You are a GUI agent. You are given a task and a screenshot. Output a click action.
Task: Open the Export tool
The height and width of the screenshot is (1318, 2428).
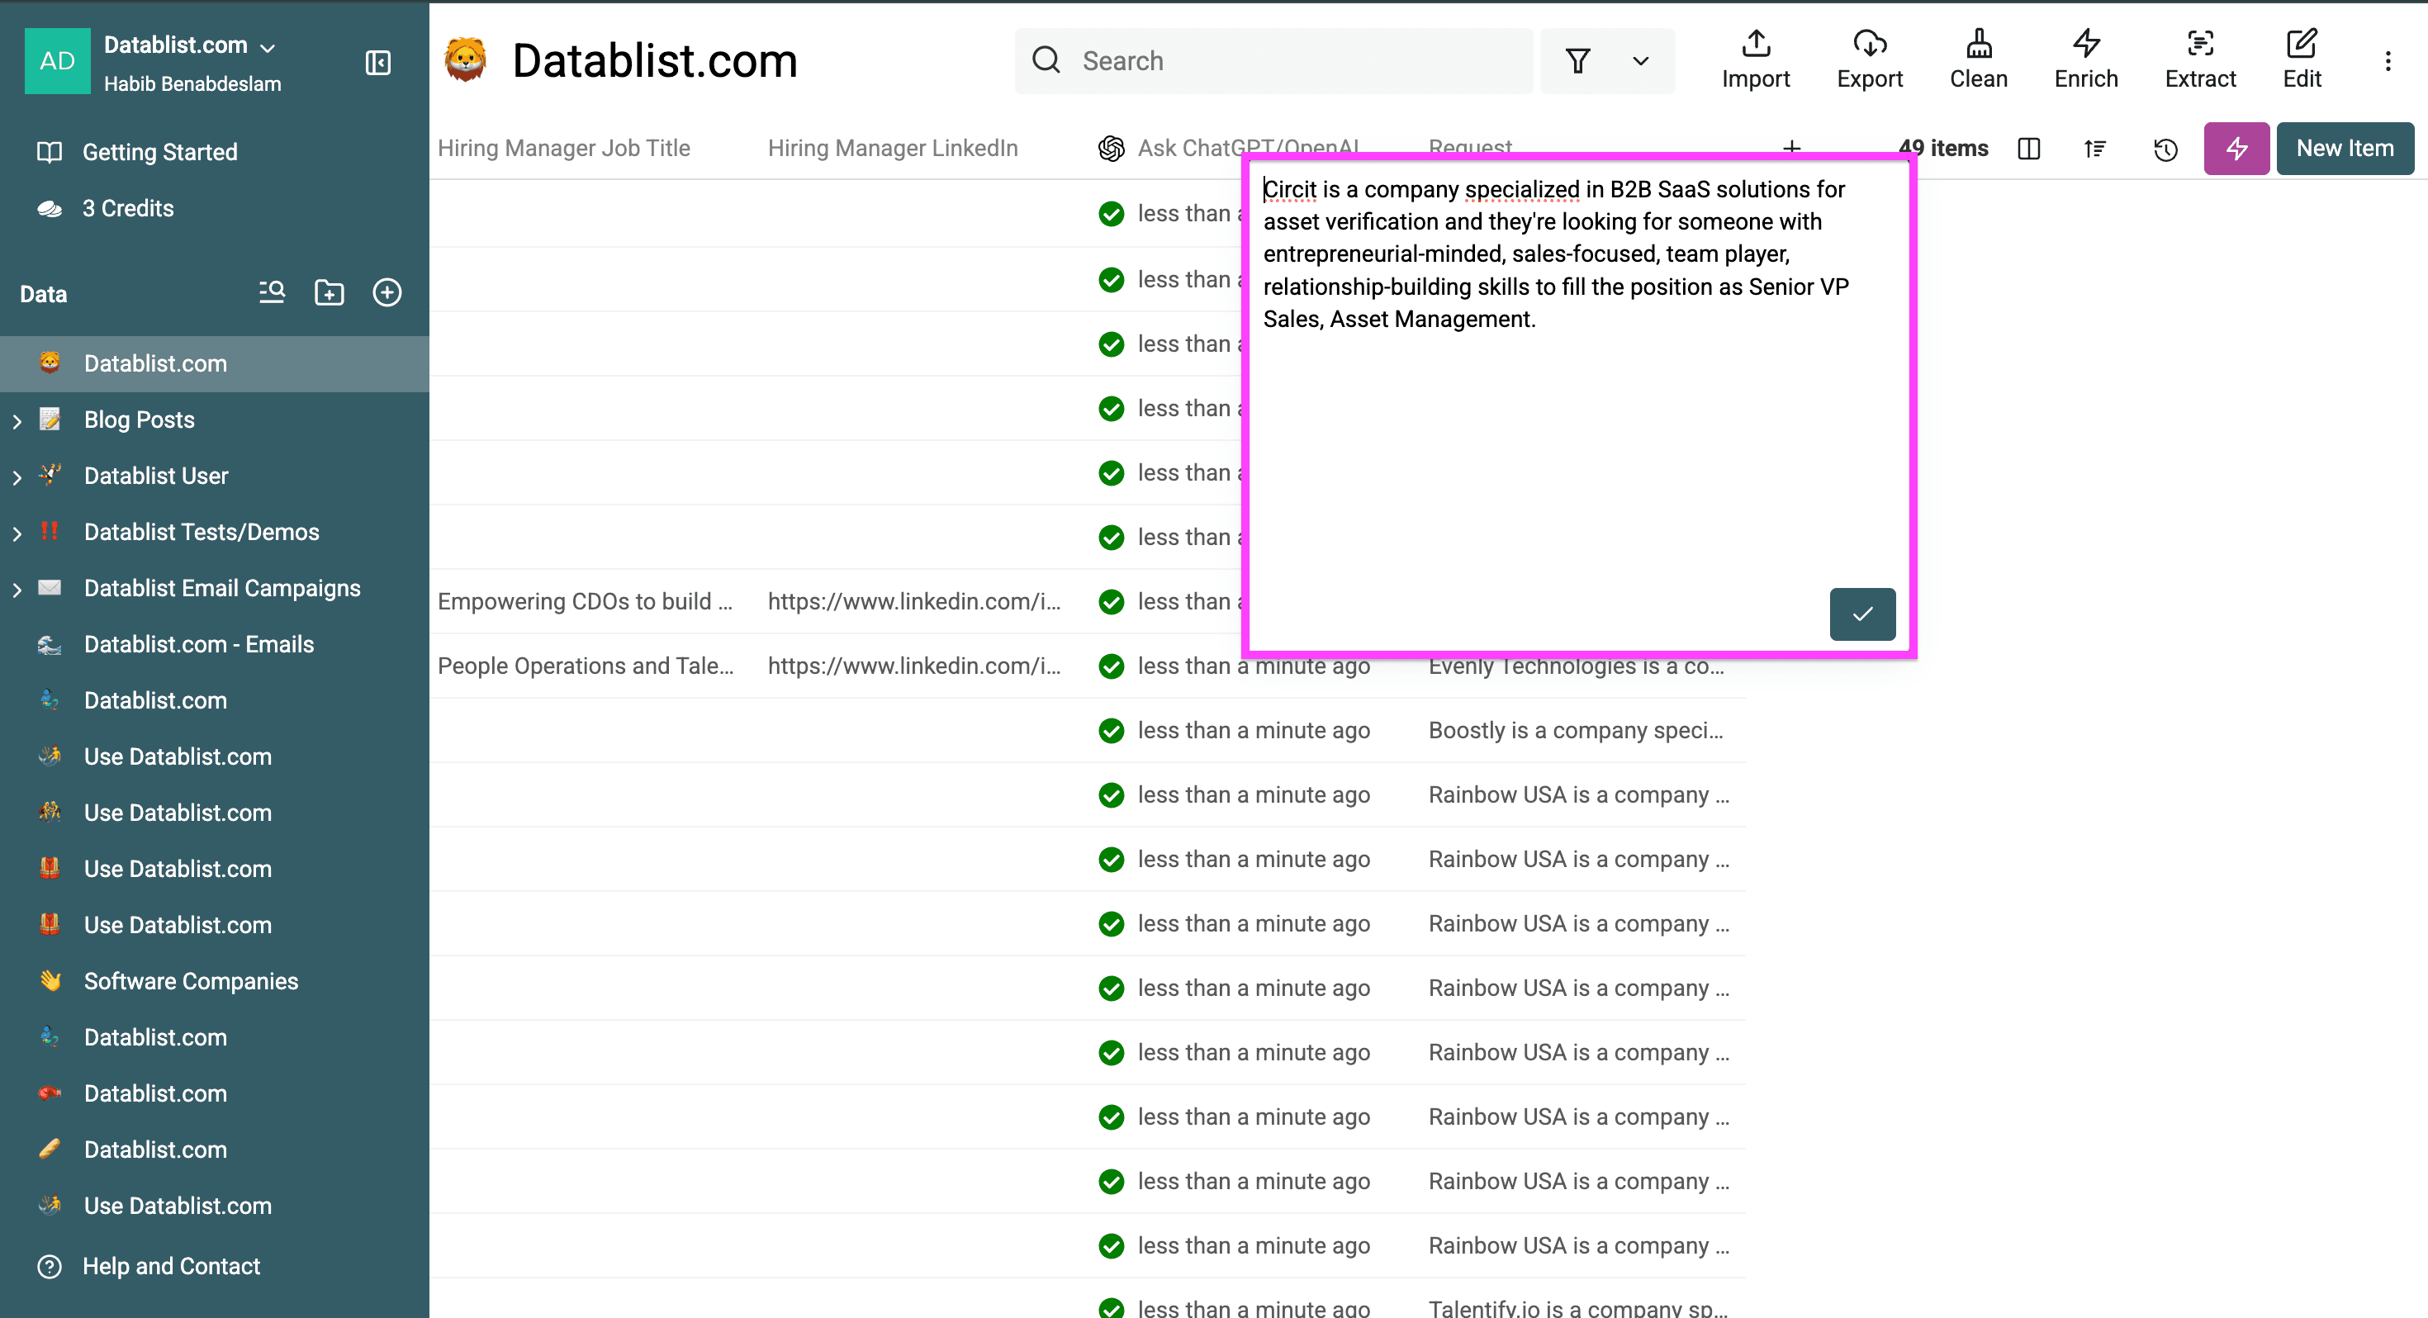tap(1869, 59)
